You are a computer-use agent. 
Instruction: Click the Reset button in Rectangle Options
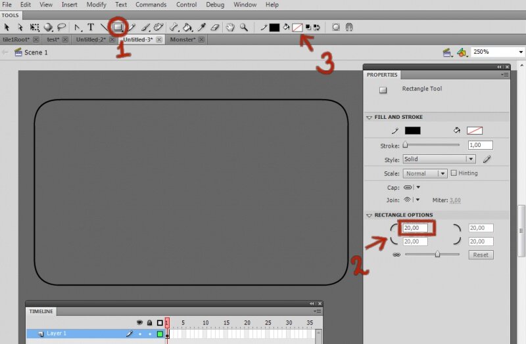pyautogui.click(x=481, y=255)
